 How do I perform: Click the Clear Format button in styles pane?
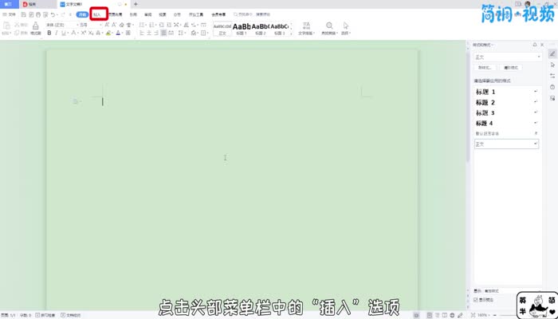pos(511,69)
